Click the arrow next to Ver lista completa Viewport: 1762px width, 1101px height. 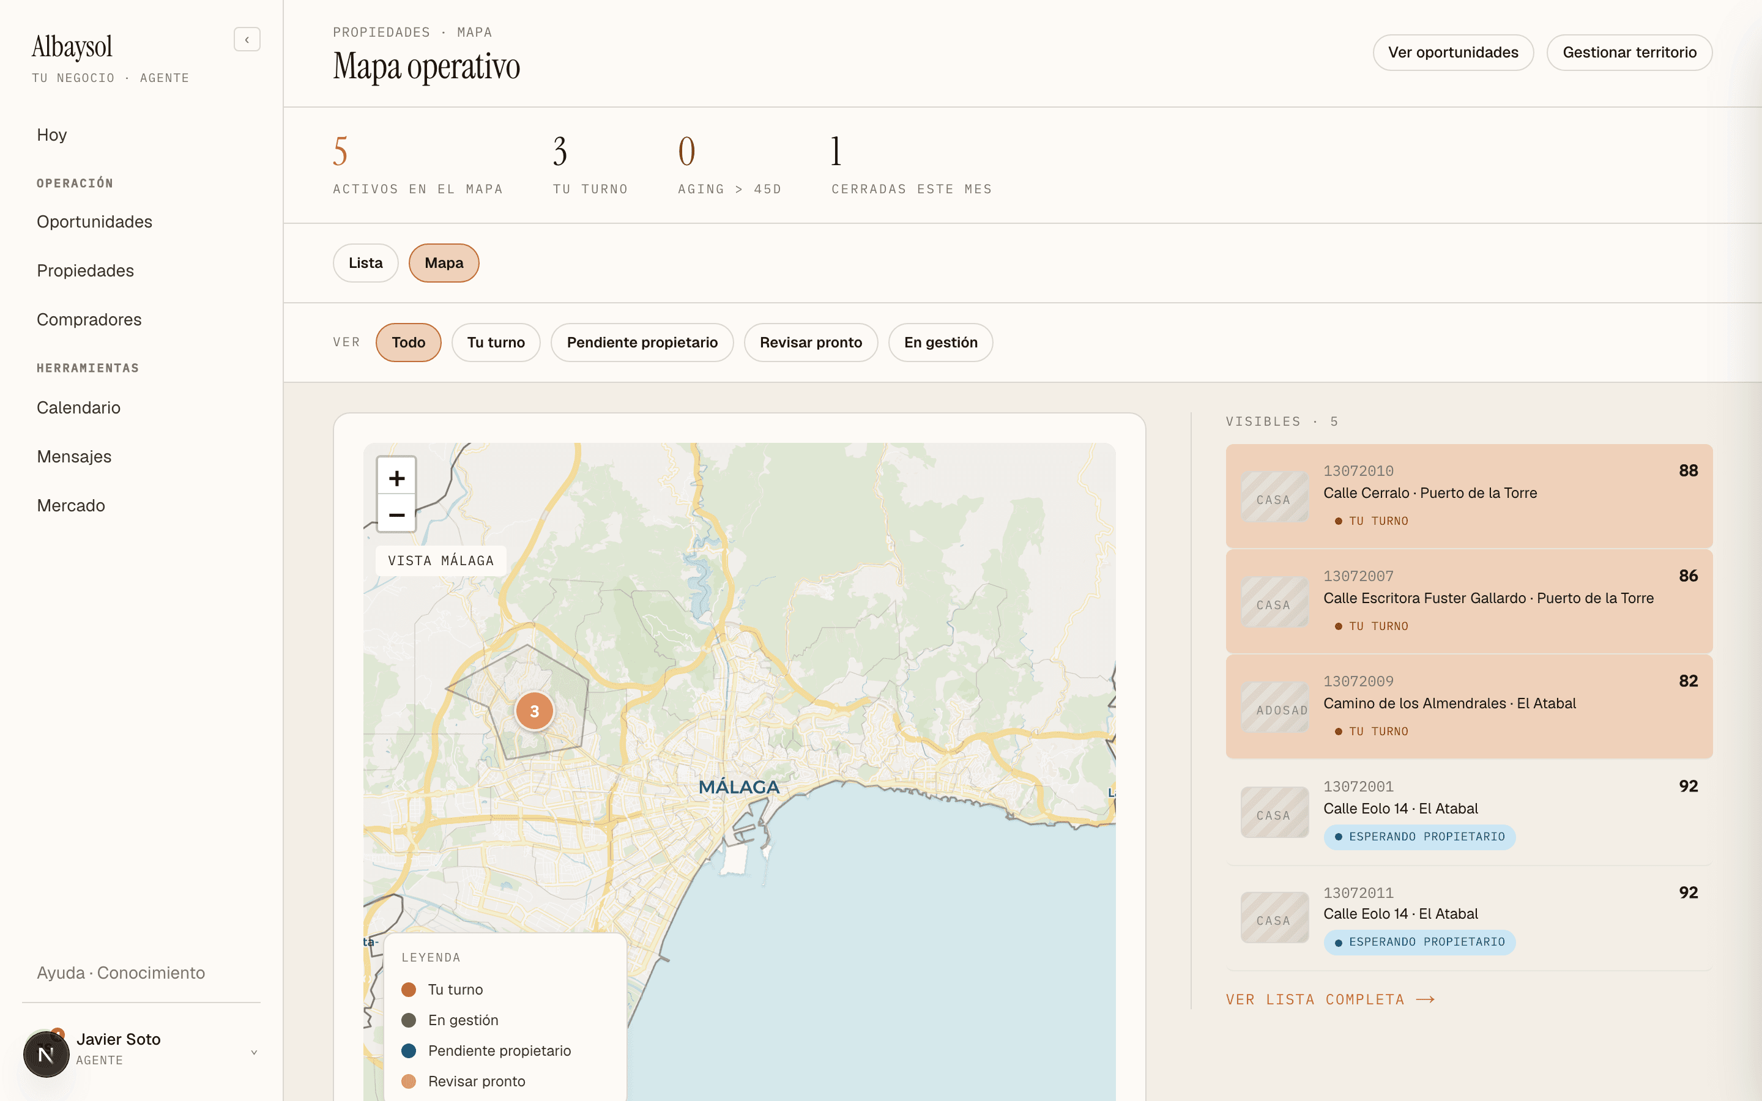click(1426, 1000)
